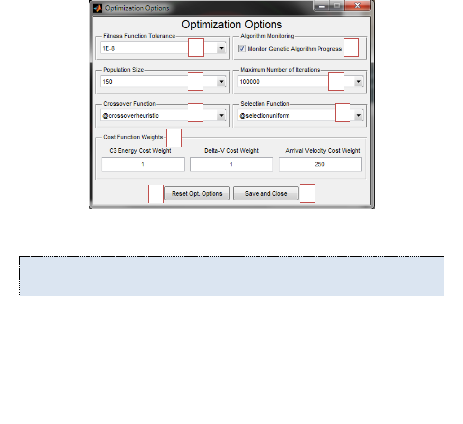Toggle Monitor Genetic Algorithm Progress checkbox
463x424 pixels.
tap(242, 49)
